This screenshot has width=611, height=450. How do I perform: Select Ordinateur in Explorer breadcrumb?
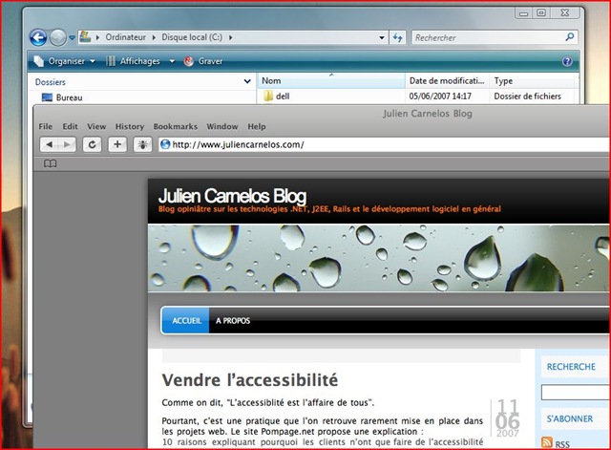(x=125, y=37)
